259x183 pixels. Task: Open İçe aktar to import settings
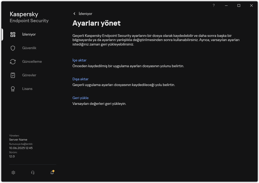point(80,60)
